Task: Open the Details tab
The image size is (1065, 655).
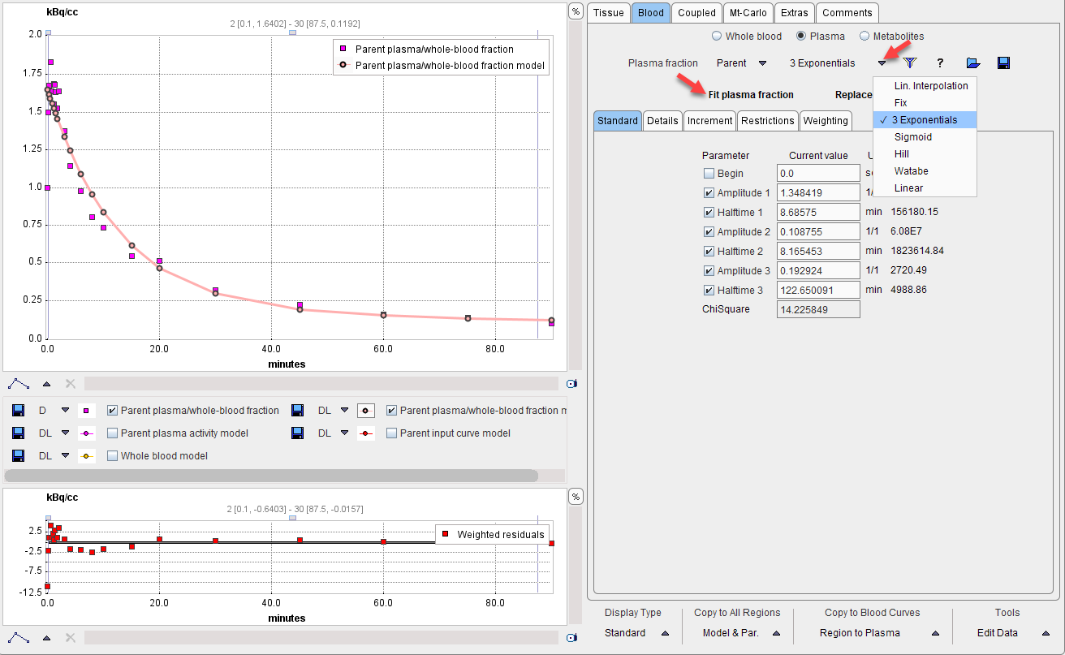Action: click(x=662, y=121)
